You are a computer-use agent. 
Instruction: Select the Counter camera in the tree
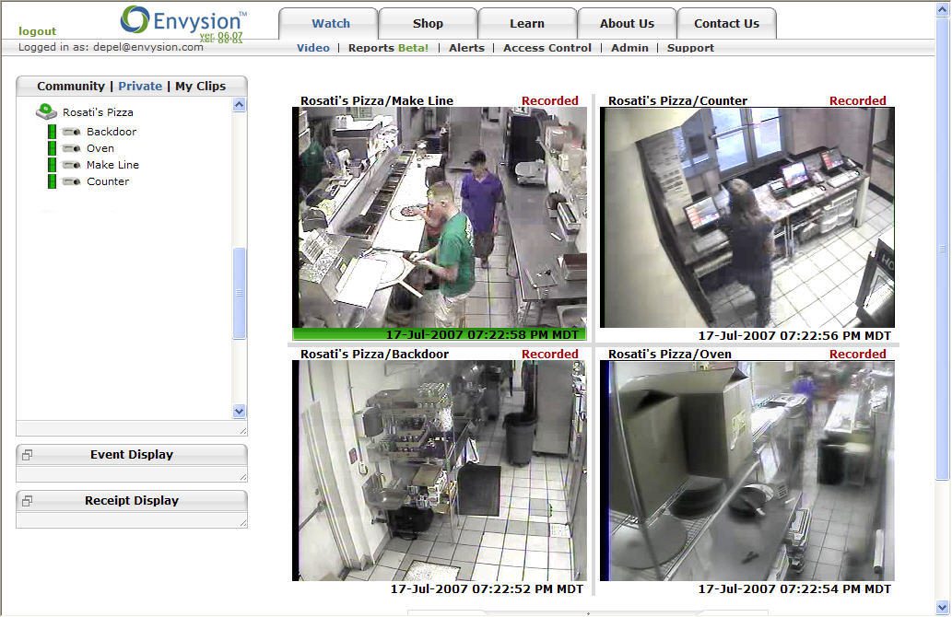[108, 181]
